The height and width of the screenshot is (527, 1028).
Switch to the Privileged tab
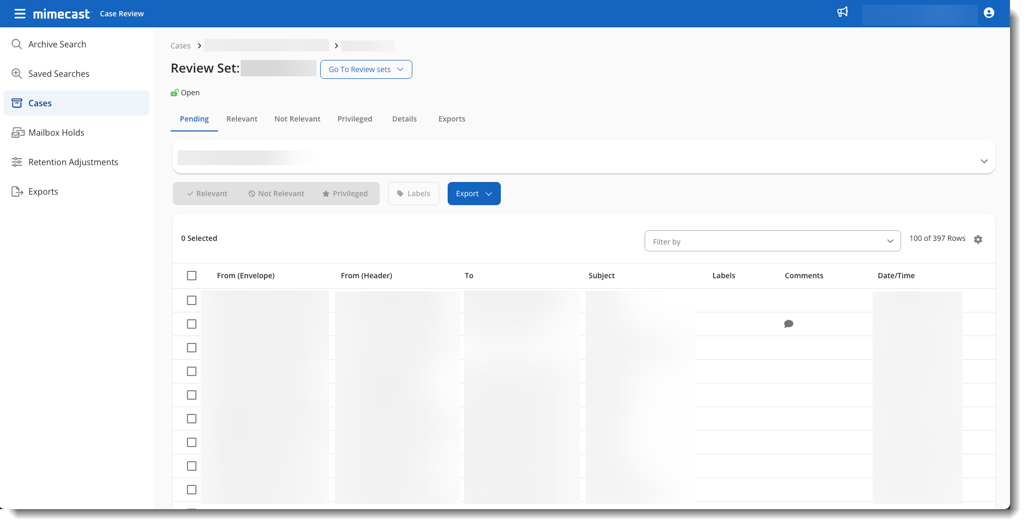[354, 119]
